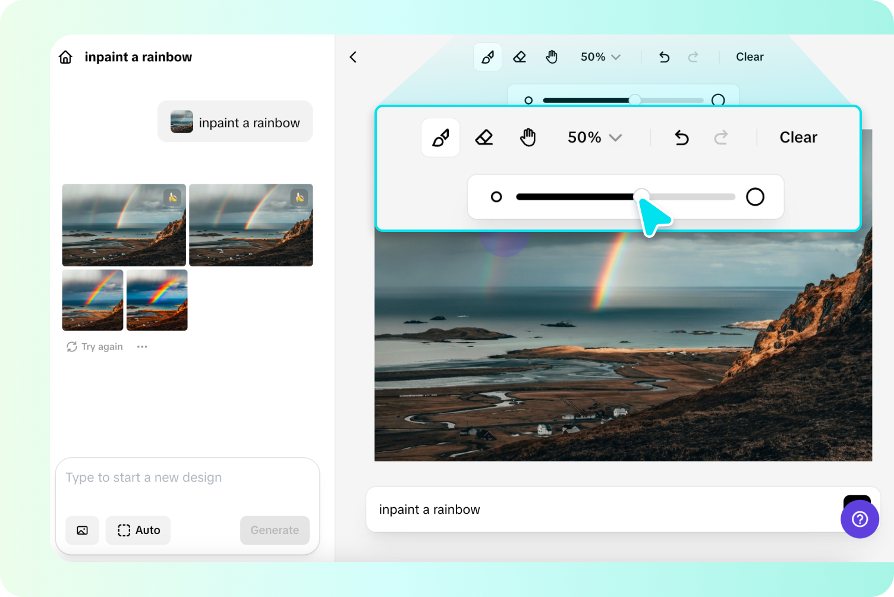Go back using the left chevron
Screen dimensions: 894x597
click(353, 56)
